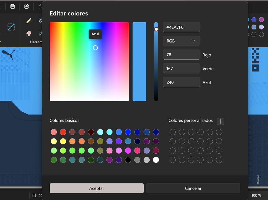Click the color spectrum selector circle
The height and width of the screenshot is (200, 268).
(x=95, y=48)
